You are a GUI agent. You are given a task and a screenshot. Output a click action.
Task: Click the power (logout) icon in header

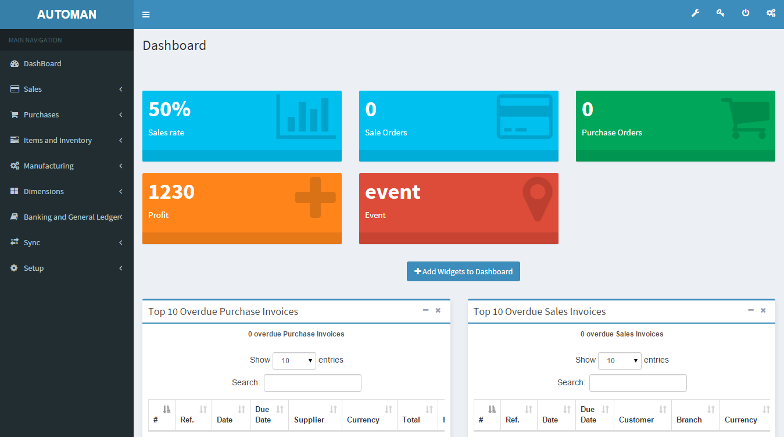tap(746, 12)
